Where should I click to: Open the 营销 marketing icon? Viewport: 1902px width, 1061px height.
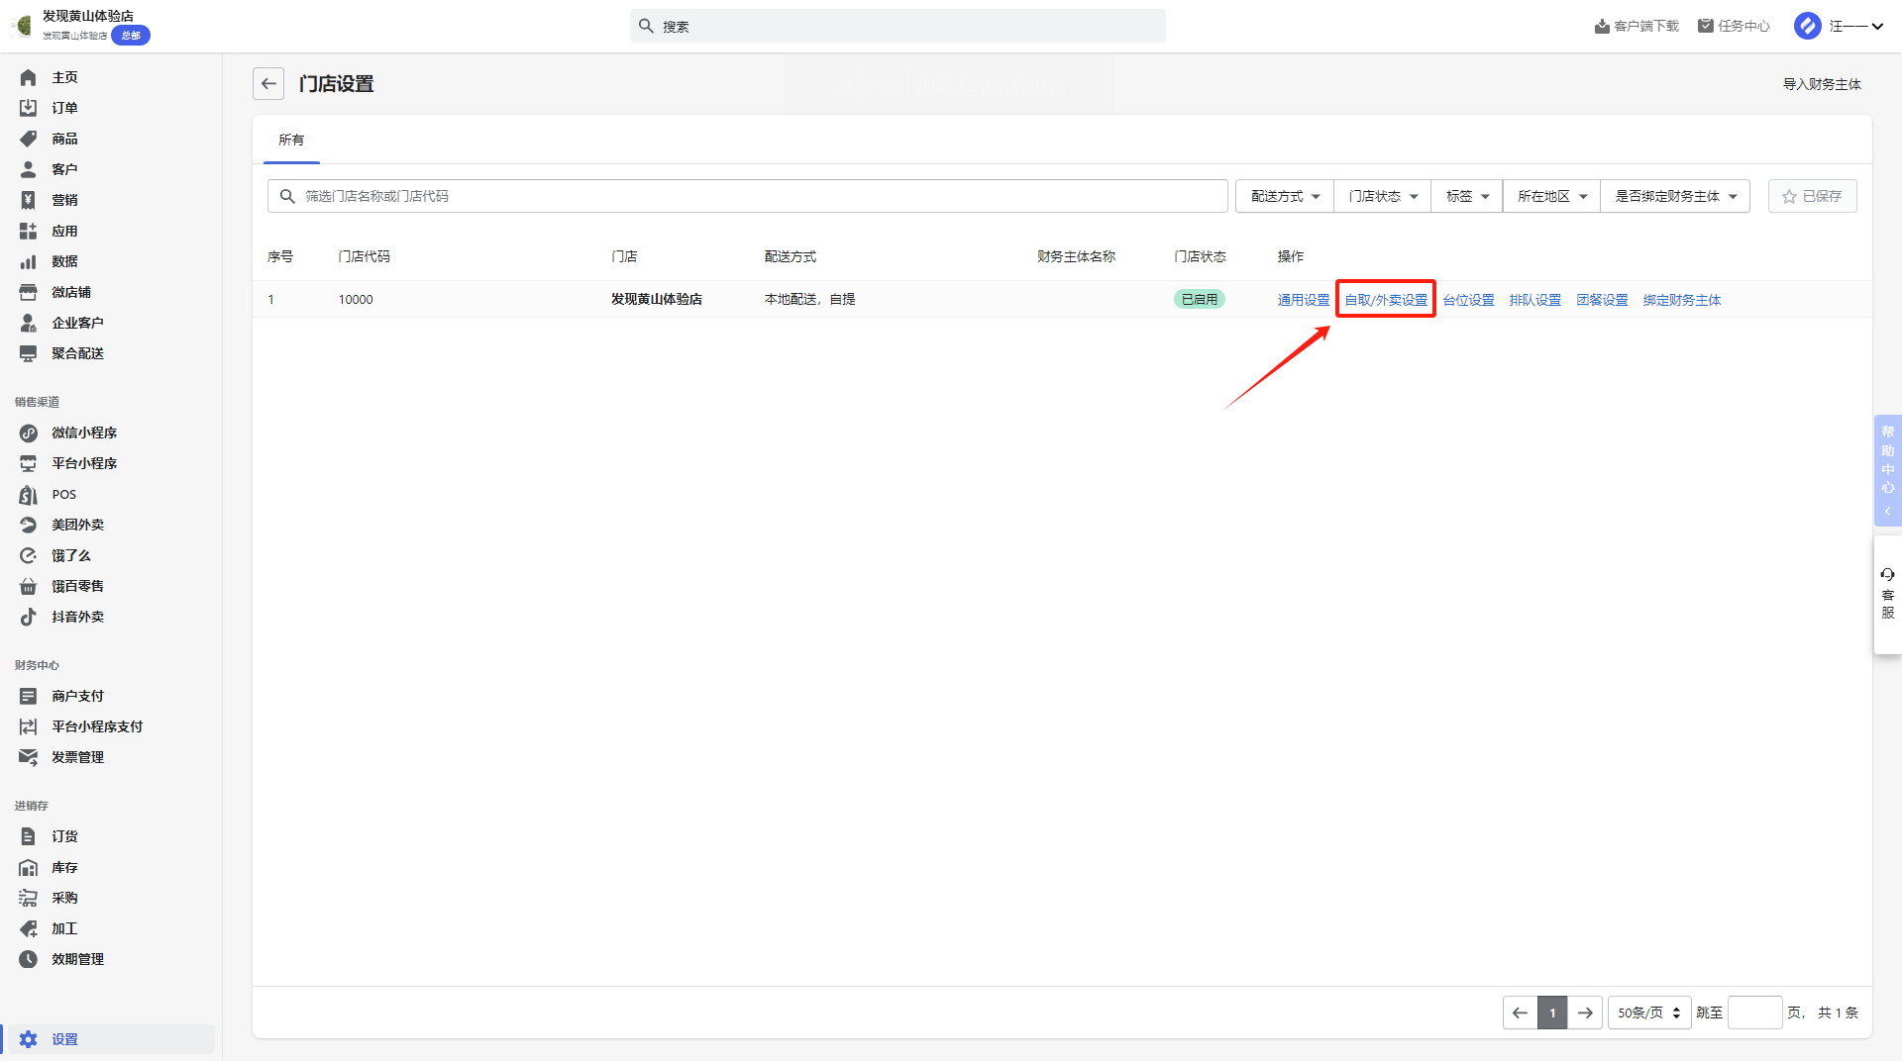click(x=28, y=200)
